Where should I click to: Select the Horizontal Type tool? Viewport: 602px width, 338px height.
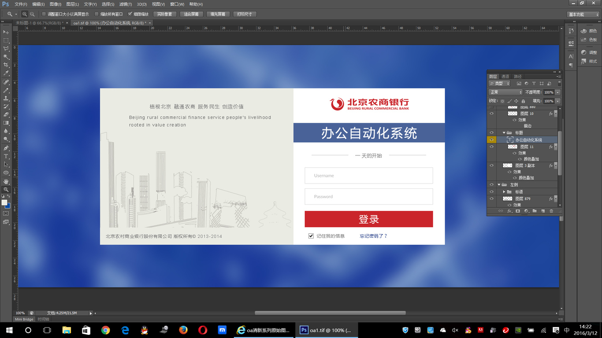[6, 156]
